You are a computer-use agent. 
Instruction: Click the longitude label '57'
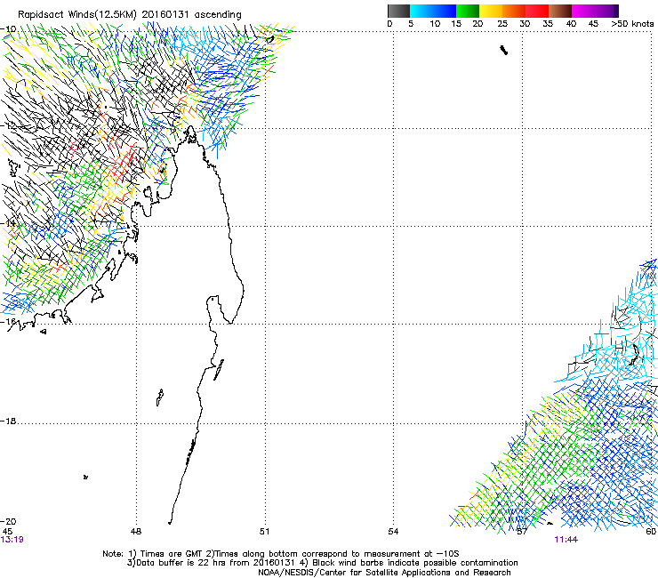522,532
